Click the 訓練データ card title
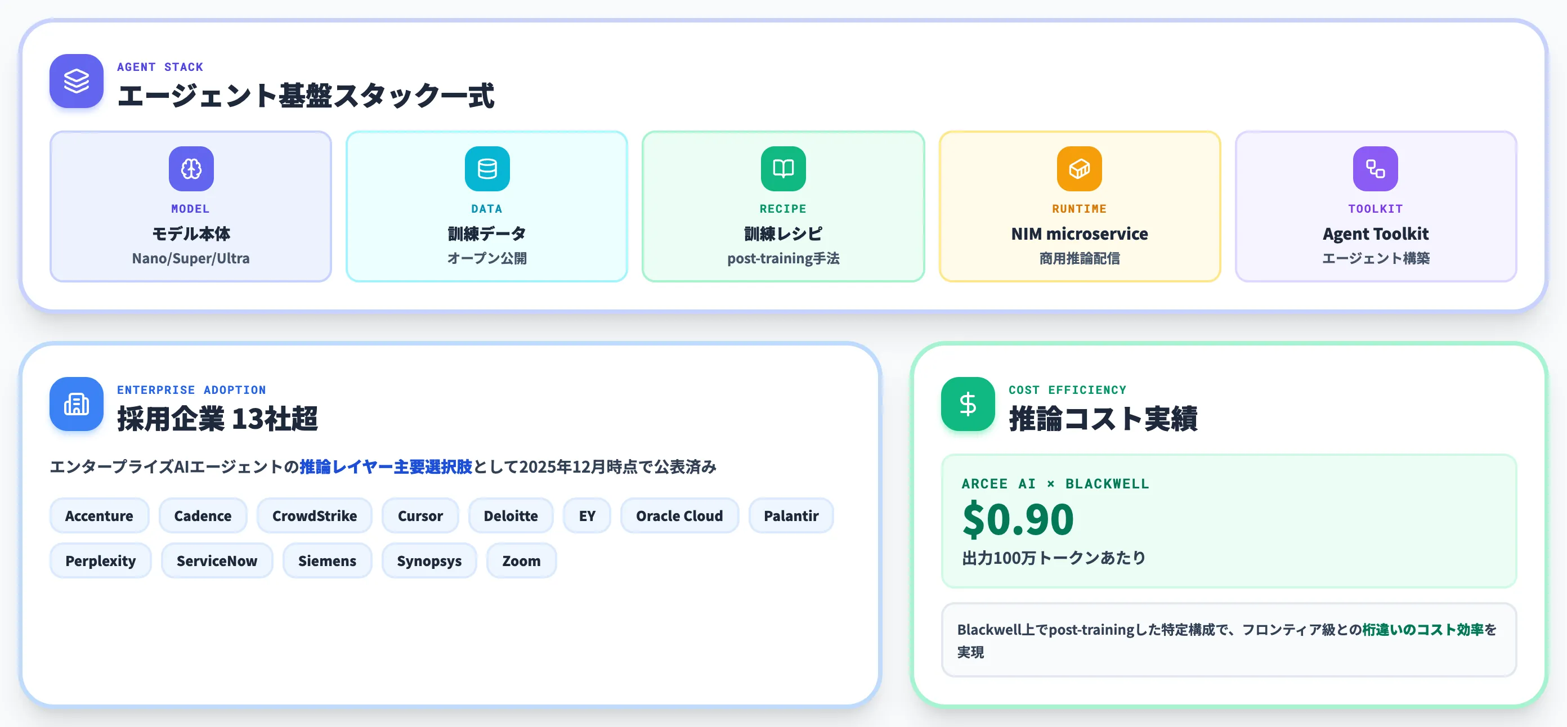 tap(487, 234)
